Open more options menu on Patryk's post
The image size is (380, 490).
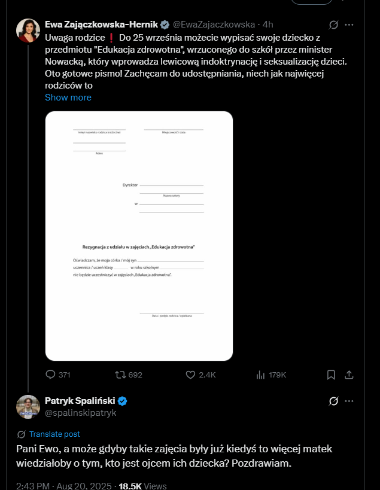(350, 401)
